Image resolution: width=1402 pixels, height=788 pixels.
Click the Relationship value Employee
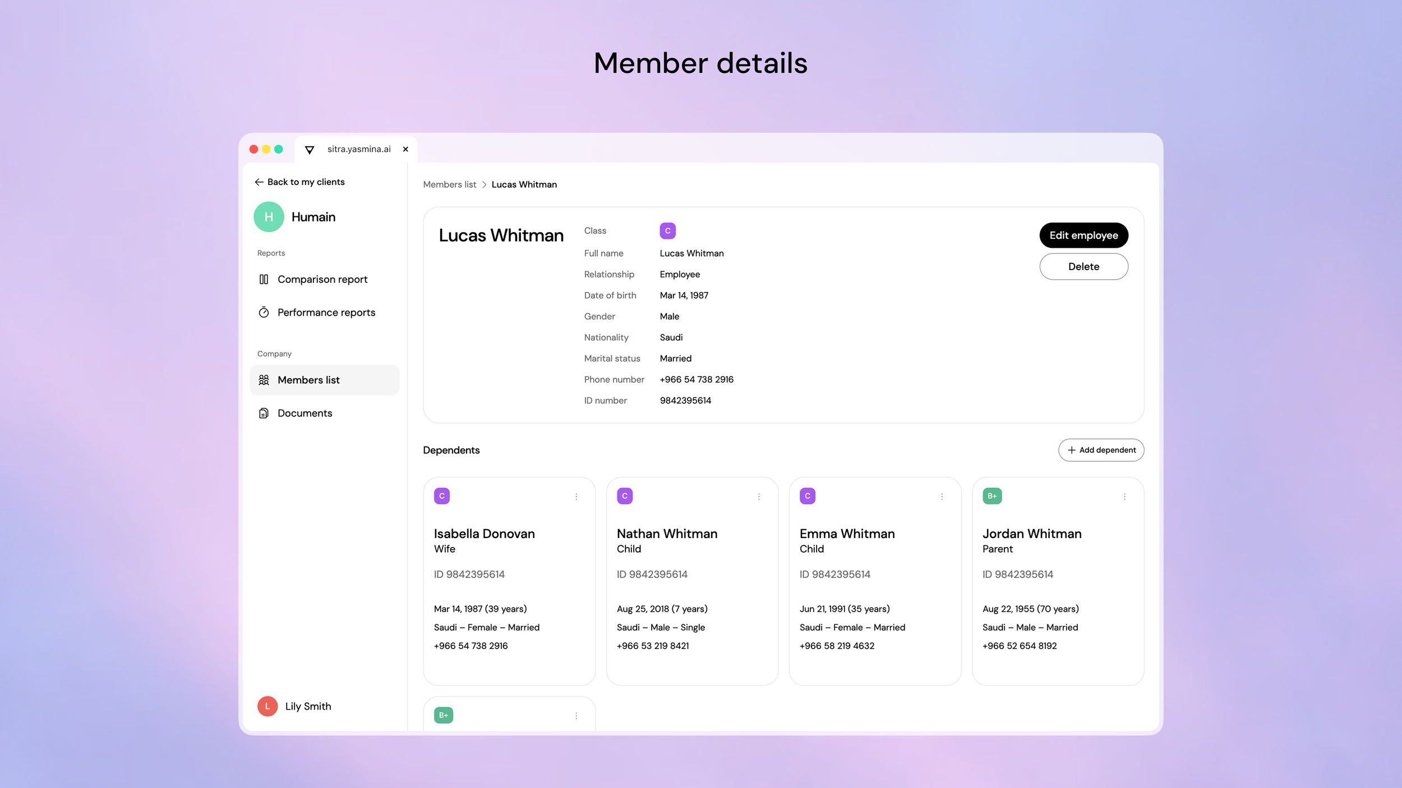(680, 274)
